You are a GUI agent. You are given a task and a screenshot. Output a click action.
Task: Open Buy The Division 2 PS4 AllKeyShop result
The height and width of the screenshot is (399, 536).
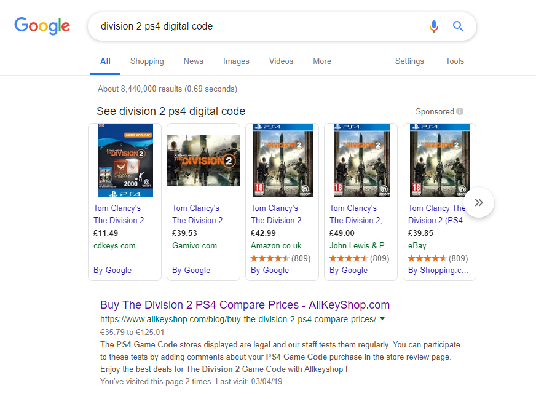tap(245, 305)
